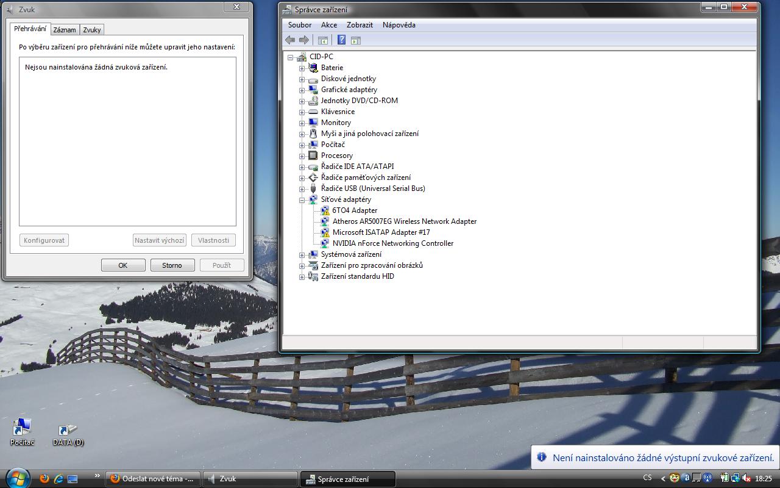
Task: Select Atheros AR5007EG Wireless Network Adapter
Action: [404, 221]
